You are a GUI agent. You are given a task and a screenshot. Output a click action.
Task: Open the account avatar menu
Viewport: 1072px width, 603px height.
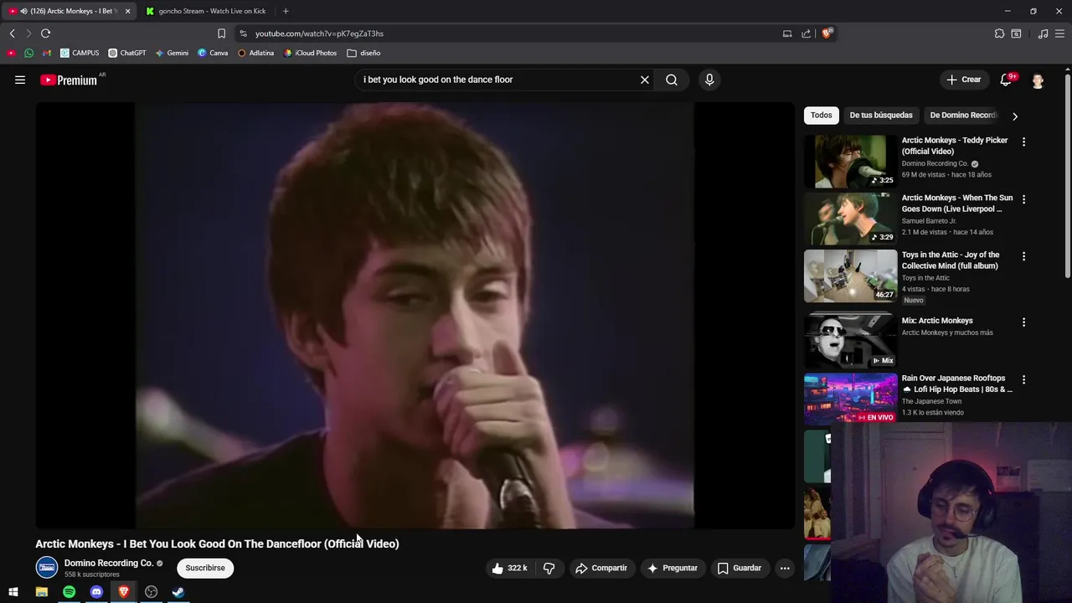(x=1038, y=80)
